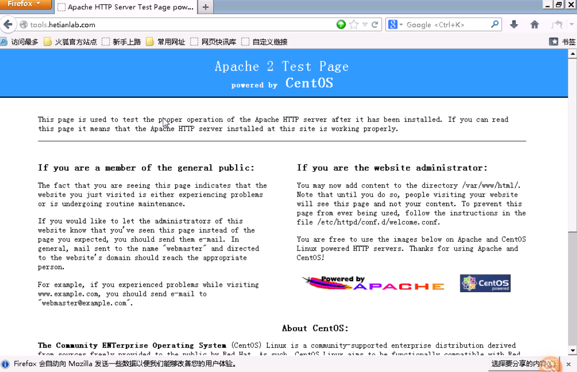
Task: Click the '/etc/httpd/conf.d/welcome.conf.' text
Action: [x=379, y=222]
